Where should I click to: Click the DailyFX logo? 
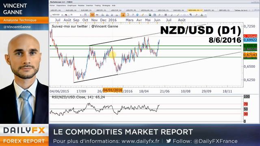pyautogui.click(x=24, y=130)
